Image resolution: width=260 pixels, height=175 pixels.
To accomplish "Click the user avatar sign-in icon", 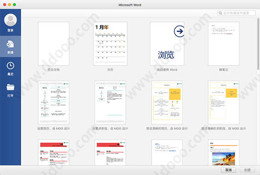I will point(10,20).
